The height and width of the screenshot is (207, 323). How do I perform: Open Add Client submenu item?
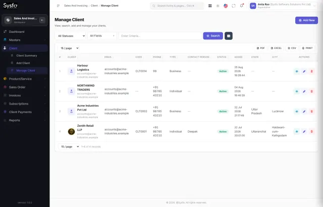pyautogui.click(x=27, y=63)
